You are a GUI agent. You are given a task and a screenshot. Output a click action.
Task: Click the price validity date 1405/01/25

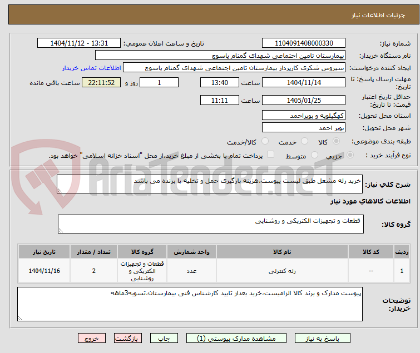point(304,101)
